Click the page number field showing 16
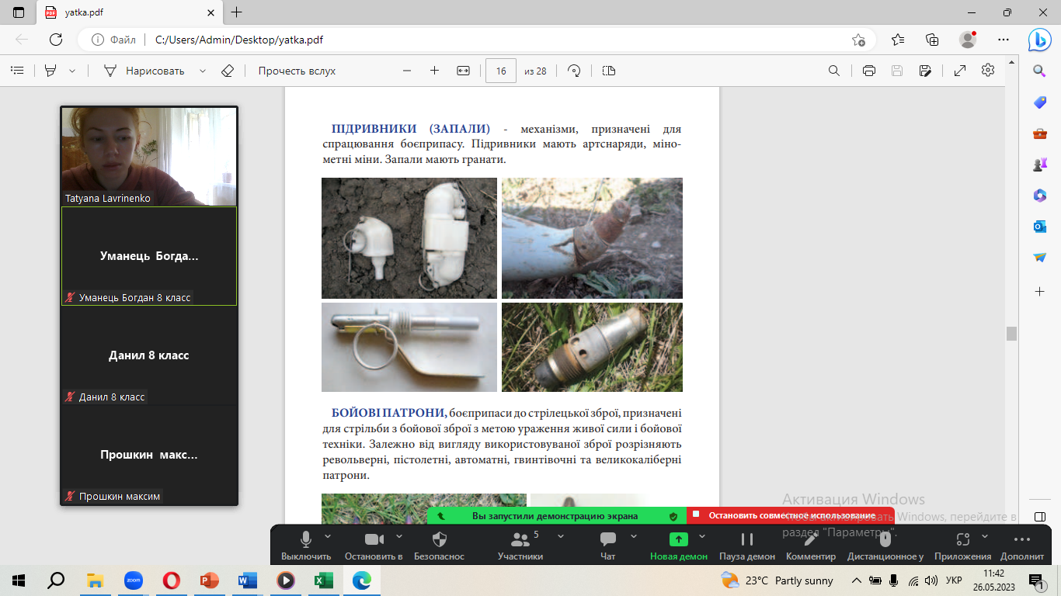This screenshot has width=1061, height=596. click(x=501, y=71)
